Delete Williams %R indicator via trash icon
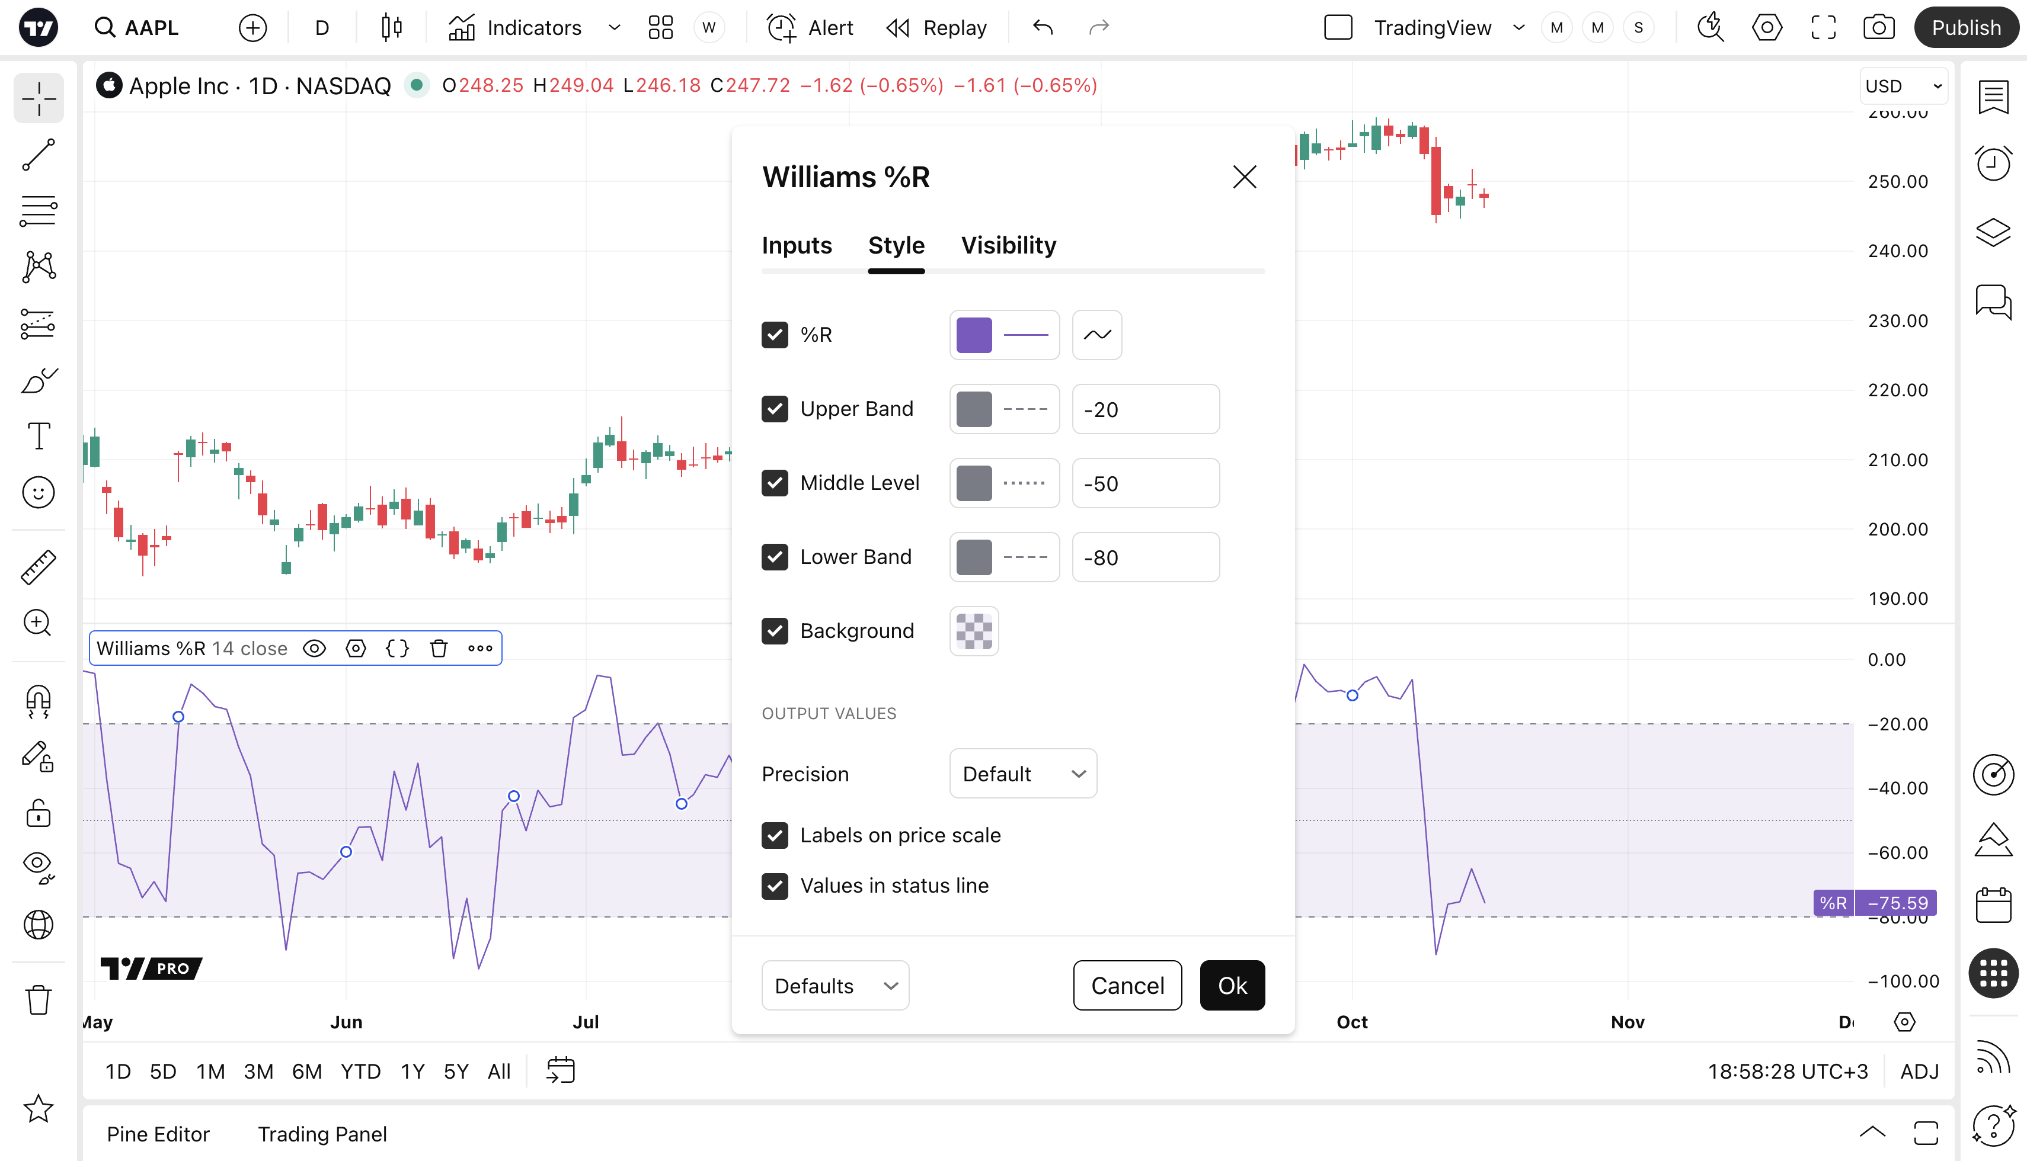This screenshot has width=2027, height=1161. [x=439, y=648]
